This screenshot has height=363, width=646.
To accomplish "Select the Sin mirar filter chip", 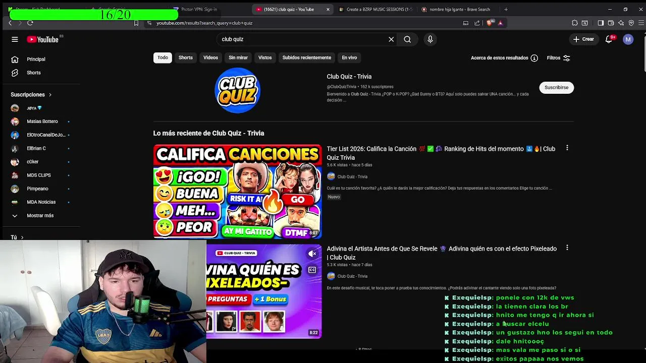I will pos(238,57).
